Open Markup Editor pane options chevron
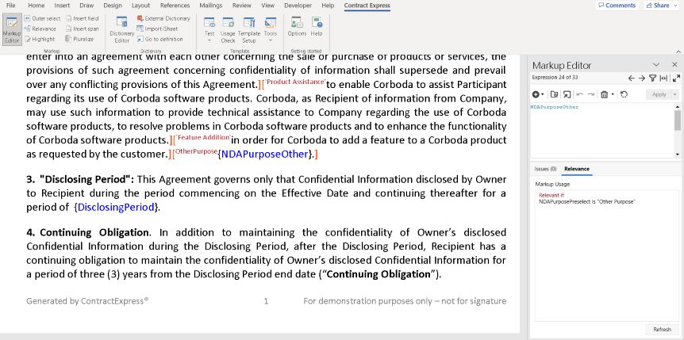The height and width of the screenshot is (340, 684). point(656,65)
